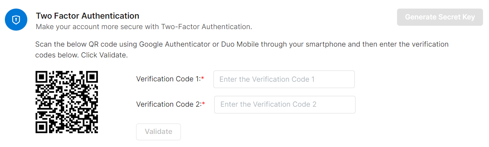Click the Verification Code 1 label
This screenshot has width=489, height=147.
point(168,79)
